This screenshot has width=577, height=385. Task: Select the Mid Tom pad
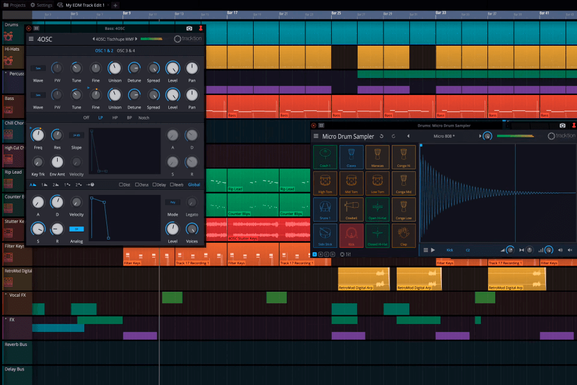point(351,183)
